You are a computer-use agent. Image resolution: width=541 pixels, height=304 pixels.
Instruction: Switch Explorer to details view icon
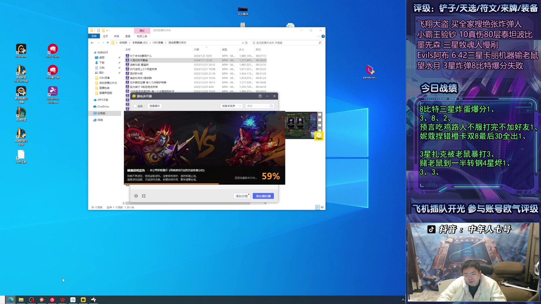point(318,207)
